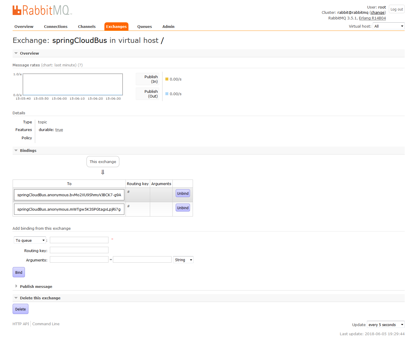Click the cluster name change link
Viewport: 417px width, 344px height.
(x=378, y=12)
